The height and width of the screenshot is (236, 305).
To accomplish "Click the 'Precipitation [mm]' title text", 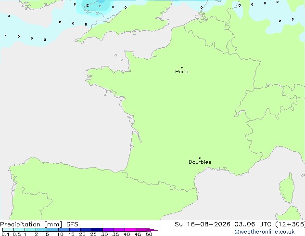I will click(31, 224).
